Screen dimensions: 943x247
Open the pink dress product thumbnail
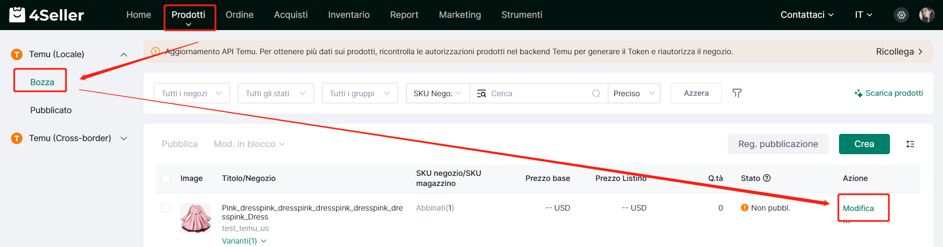[196, 219]
